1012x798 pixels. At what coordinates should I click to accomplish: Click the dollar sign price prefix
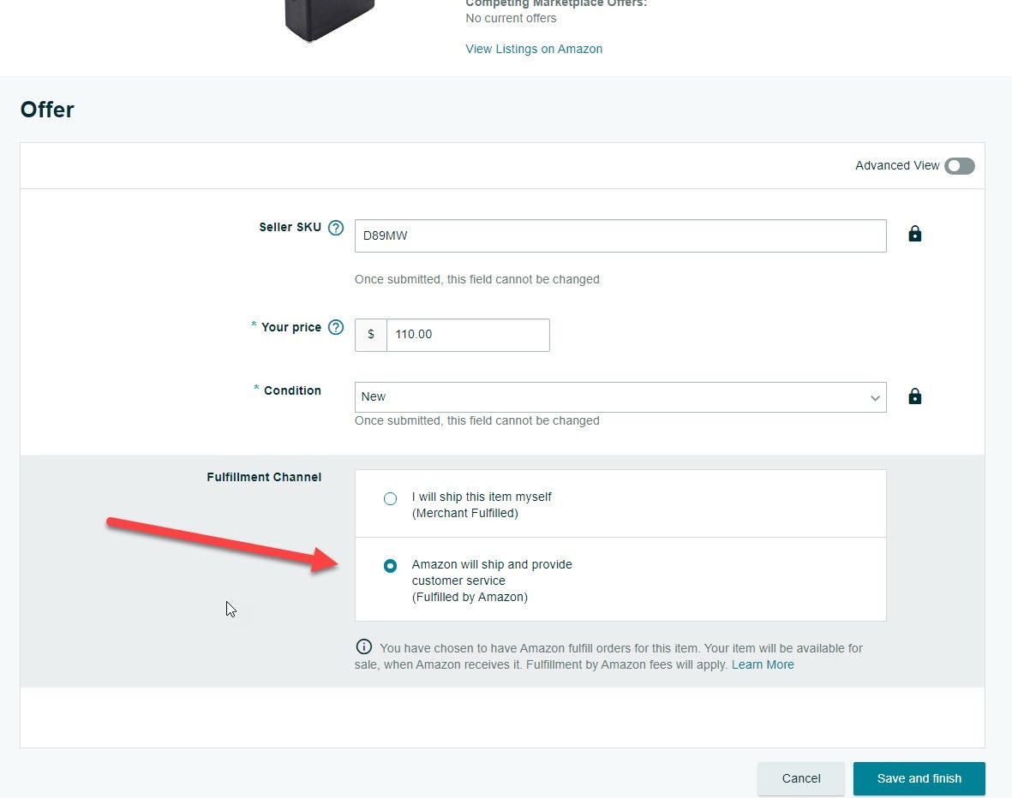[x=370, y=335]
